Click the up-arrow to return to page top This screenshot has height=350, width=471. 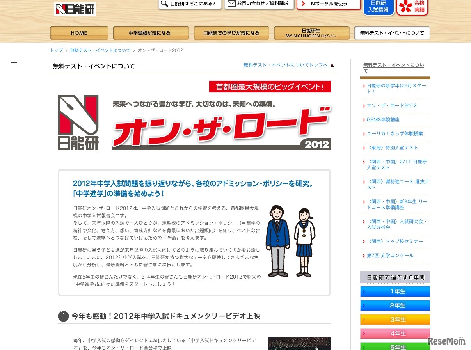pyautogui.click(x=332, y=65)
